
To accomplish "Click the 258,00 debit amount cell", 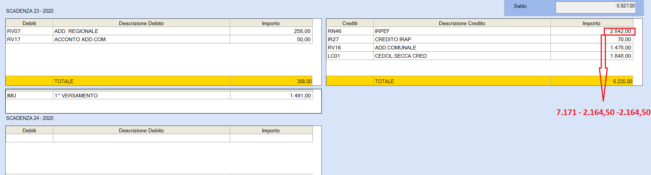I will pyautogui.click(x=271, y=31).
